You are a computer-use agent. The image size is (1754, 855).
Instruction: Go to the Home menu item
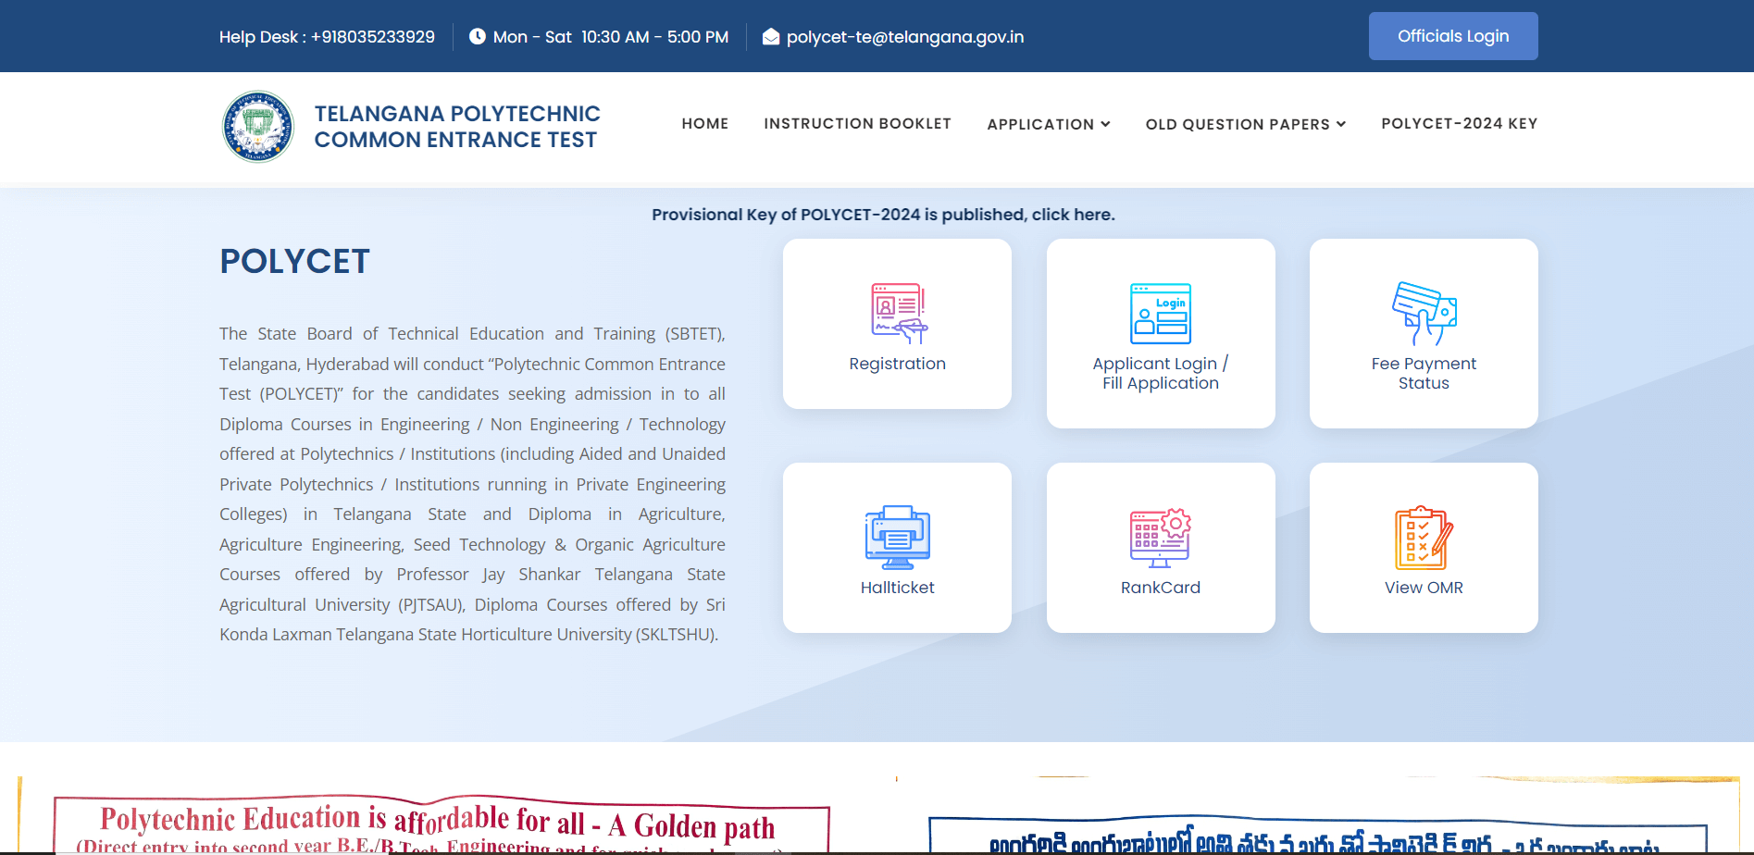(705, 124)
